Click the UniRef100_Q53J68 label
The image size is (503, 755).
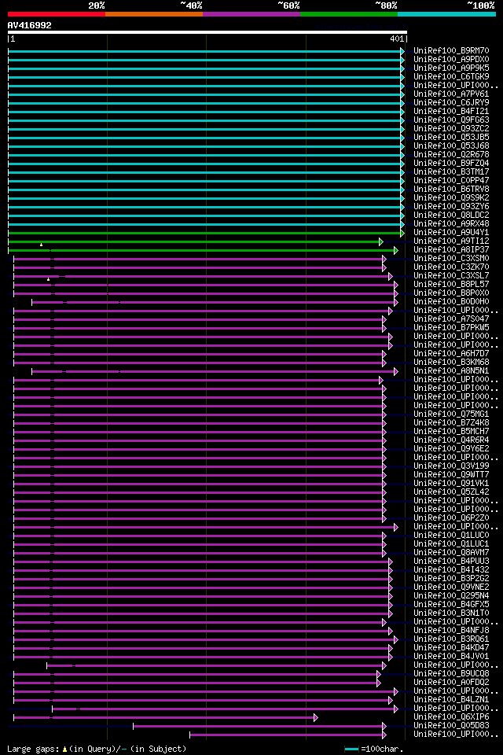point(451,146)
